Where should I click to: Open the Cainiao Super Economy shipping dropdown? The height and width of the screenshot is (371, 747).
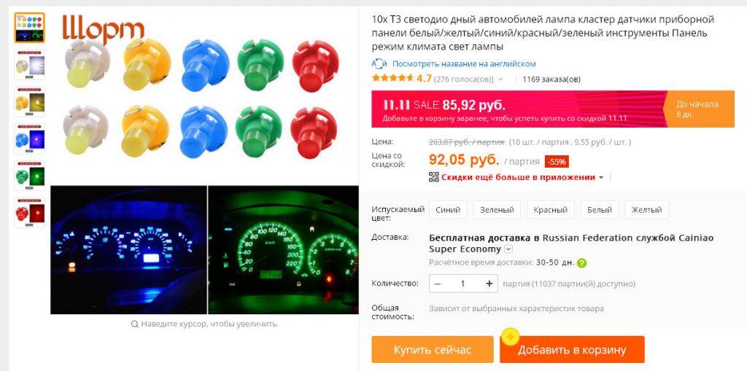(508, 249)
